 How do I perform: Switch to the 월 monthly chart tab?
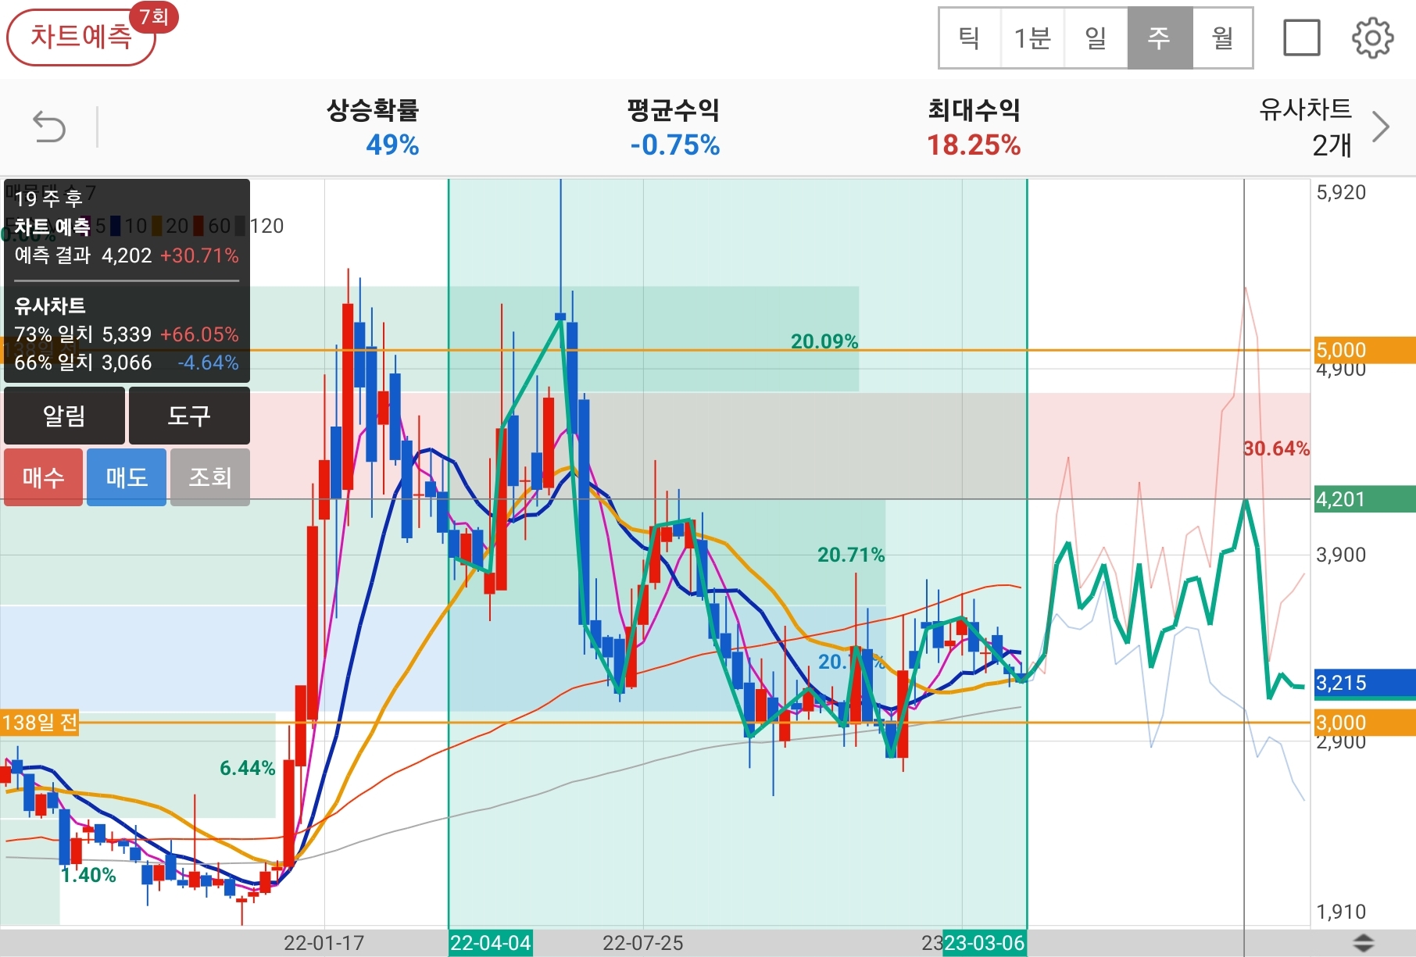tap(1222, 37)
